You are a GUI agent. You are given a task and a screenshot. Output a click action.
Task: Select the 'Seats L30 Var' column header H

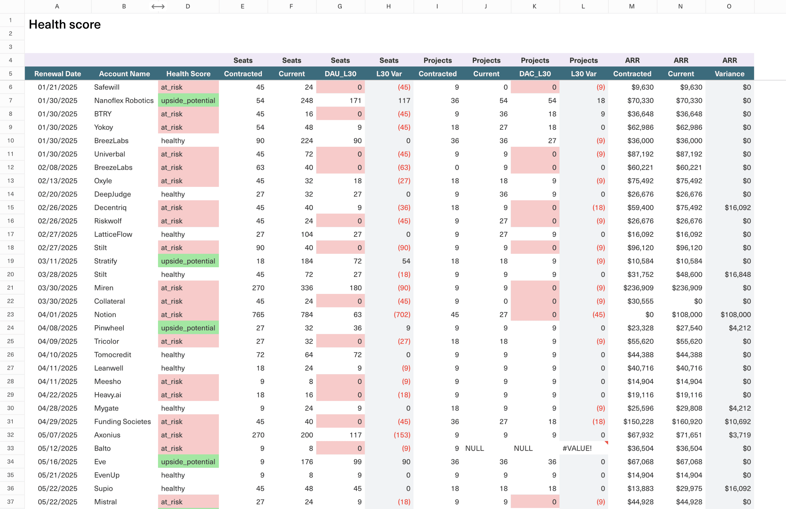click(389, 74)
